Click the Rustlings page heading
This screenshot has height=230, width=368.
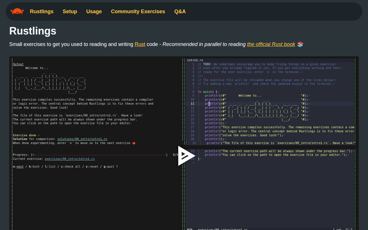point(33,31)
